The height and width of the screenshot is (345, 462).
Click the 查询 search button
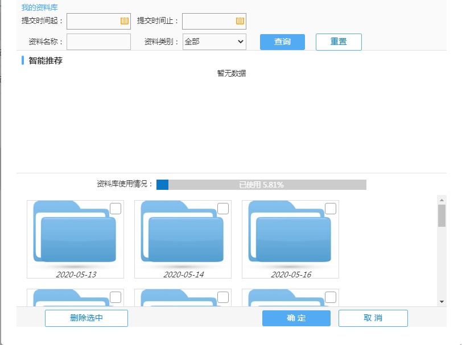click(282, 42)
